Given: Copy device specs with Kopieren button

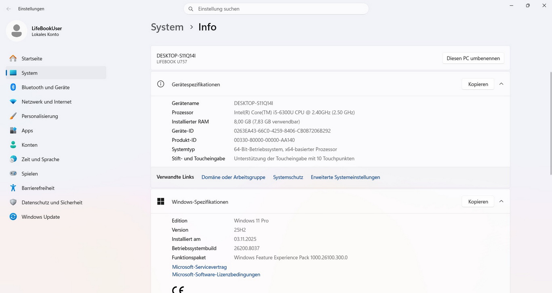Looking at the screenshot, I should click(478, 84).
